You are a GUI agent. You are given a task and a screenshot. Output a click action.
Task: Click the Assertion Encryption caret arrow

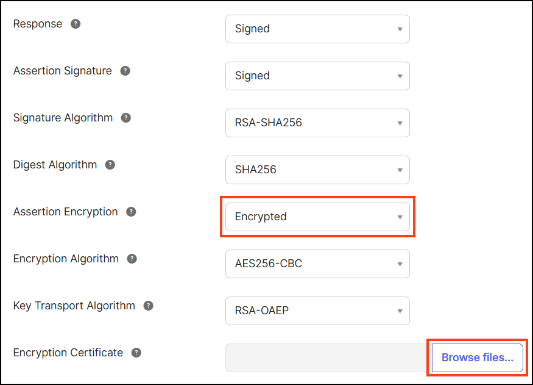[x=400, y=217]
